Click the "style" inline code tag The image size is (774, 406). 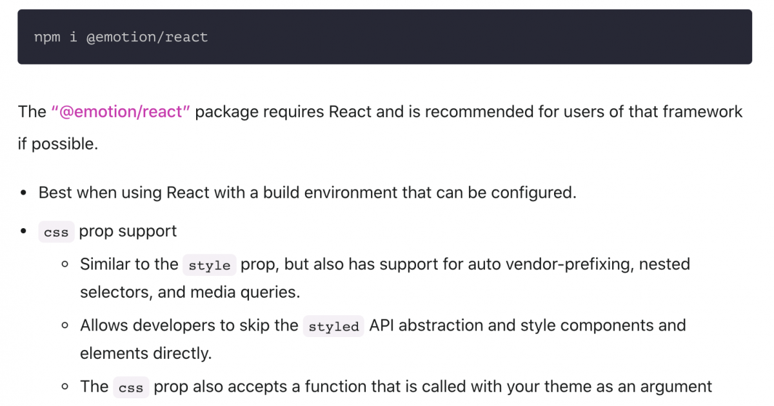tap(209, 266)
